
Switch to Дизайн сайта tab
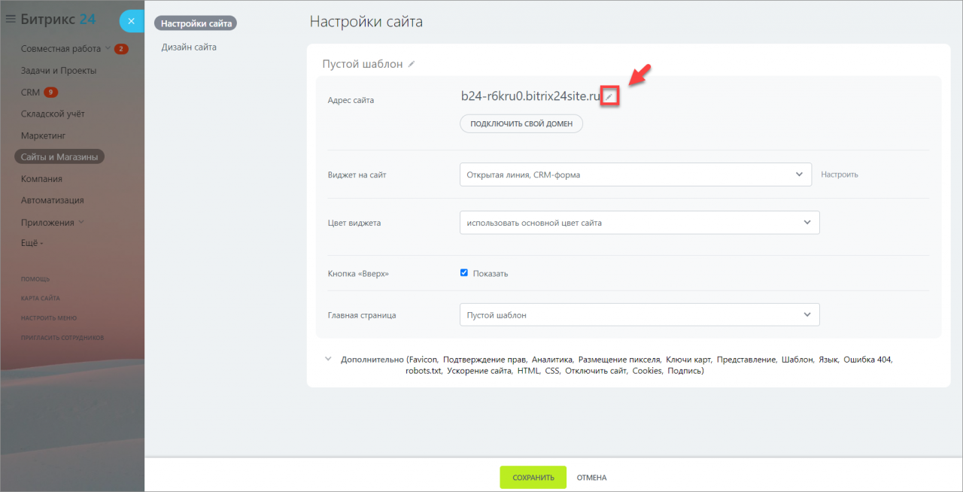coord(189,47)
